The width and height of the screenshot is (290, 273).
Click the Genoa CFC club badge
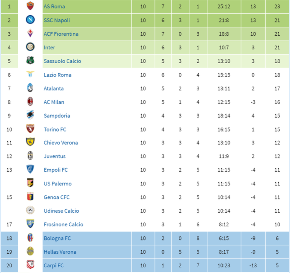pos(30,196)
